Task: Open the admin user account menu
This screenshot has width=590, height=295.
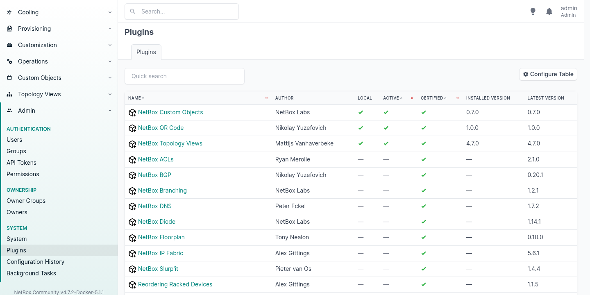Action: pos(569,11)
